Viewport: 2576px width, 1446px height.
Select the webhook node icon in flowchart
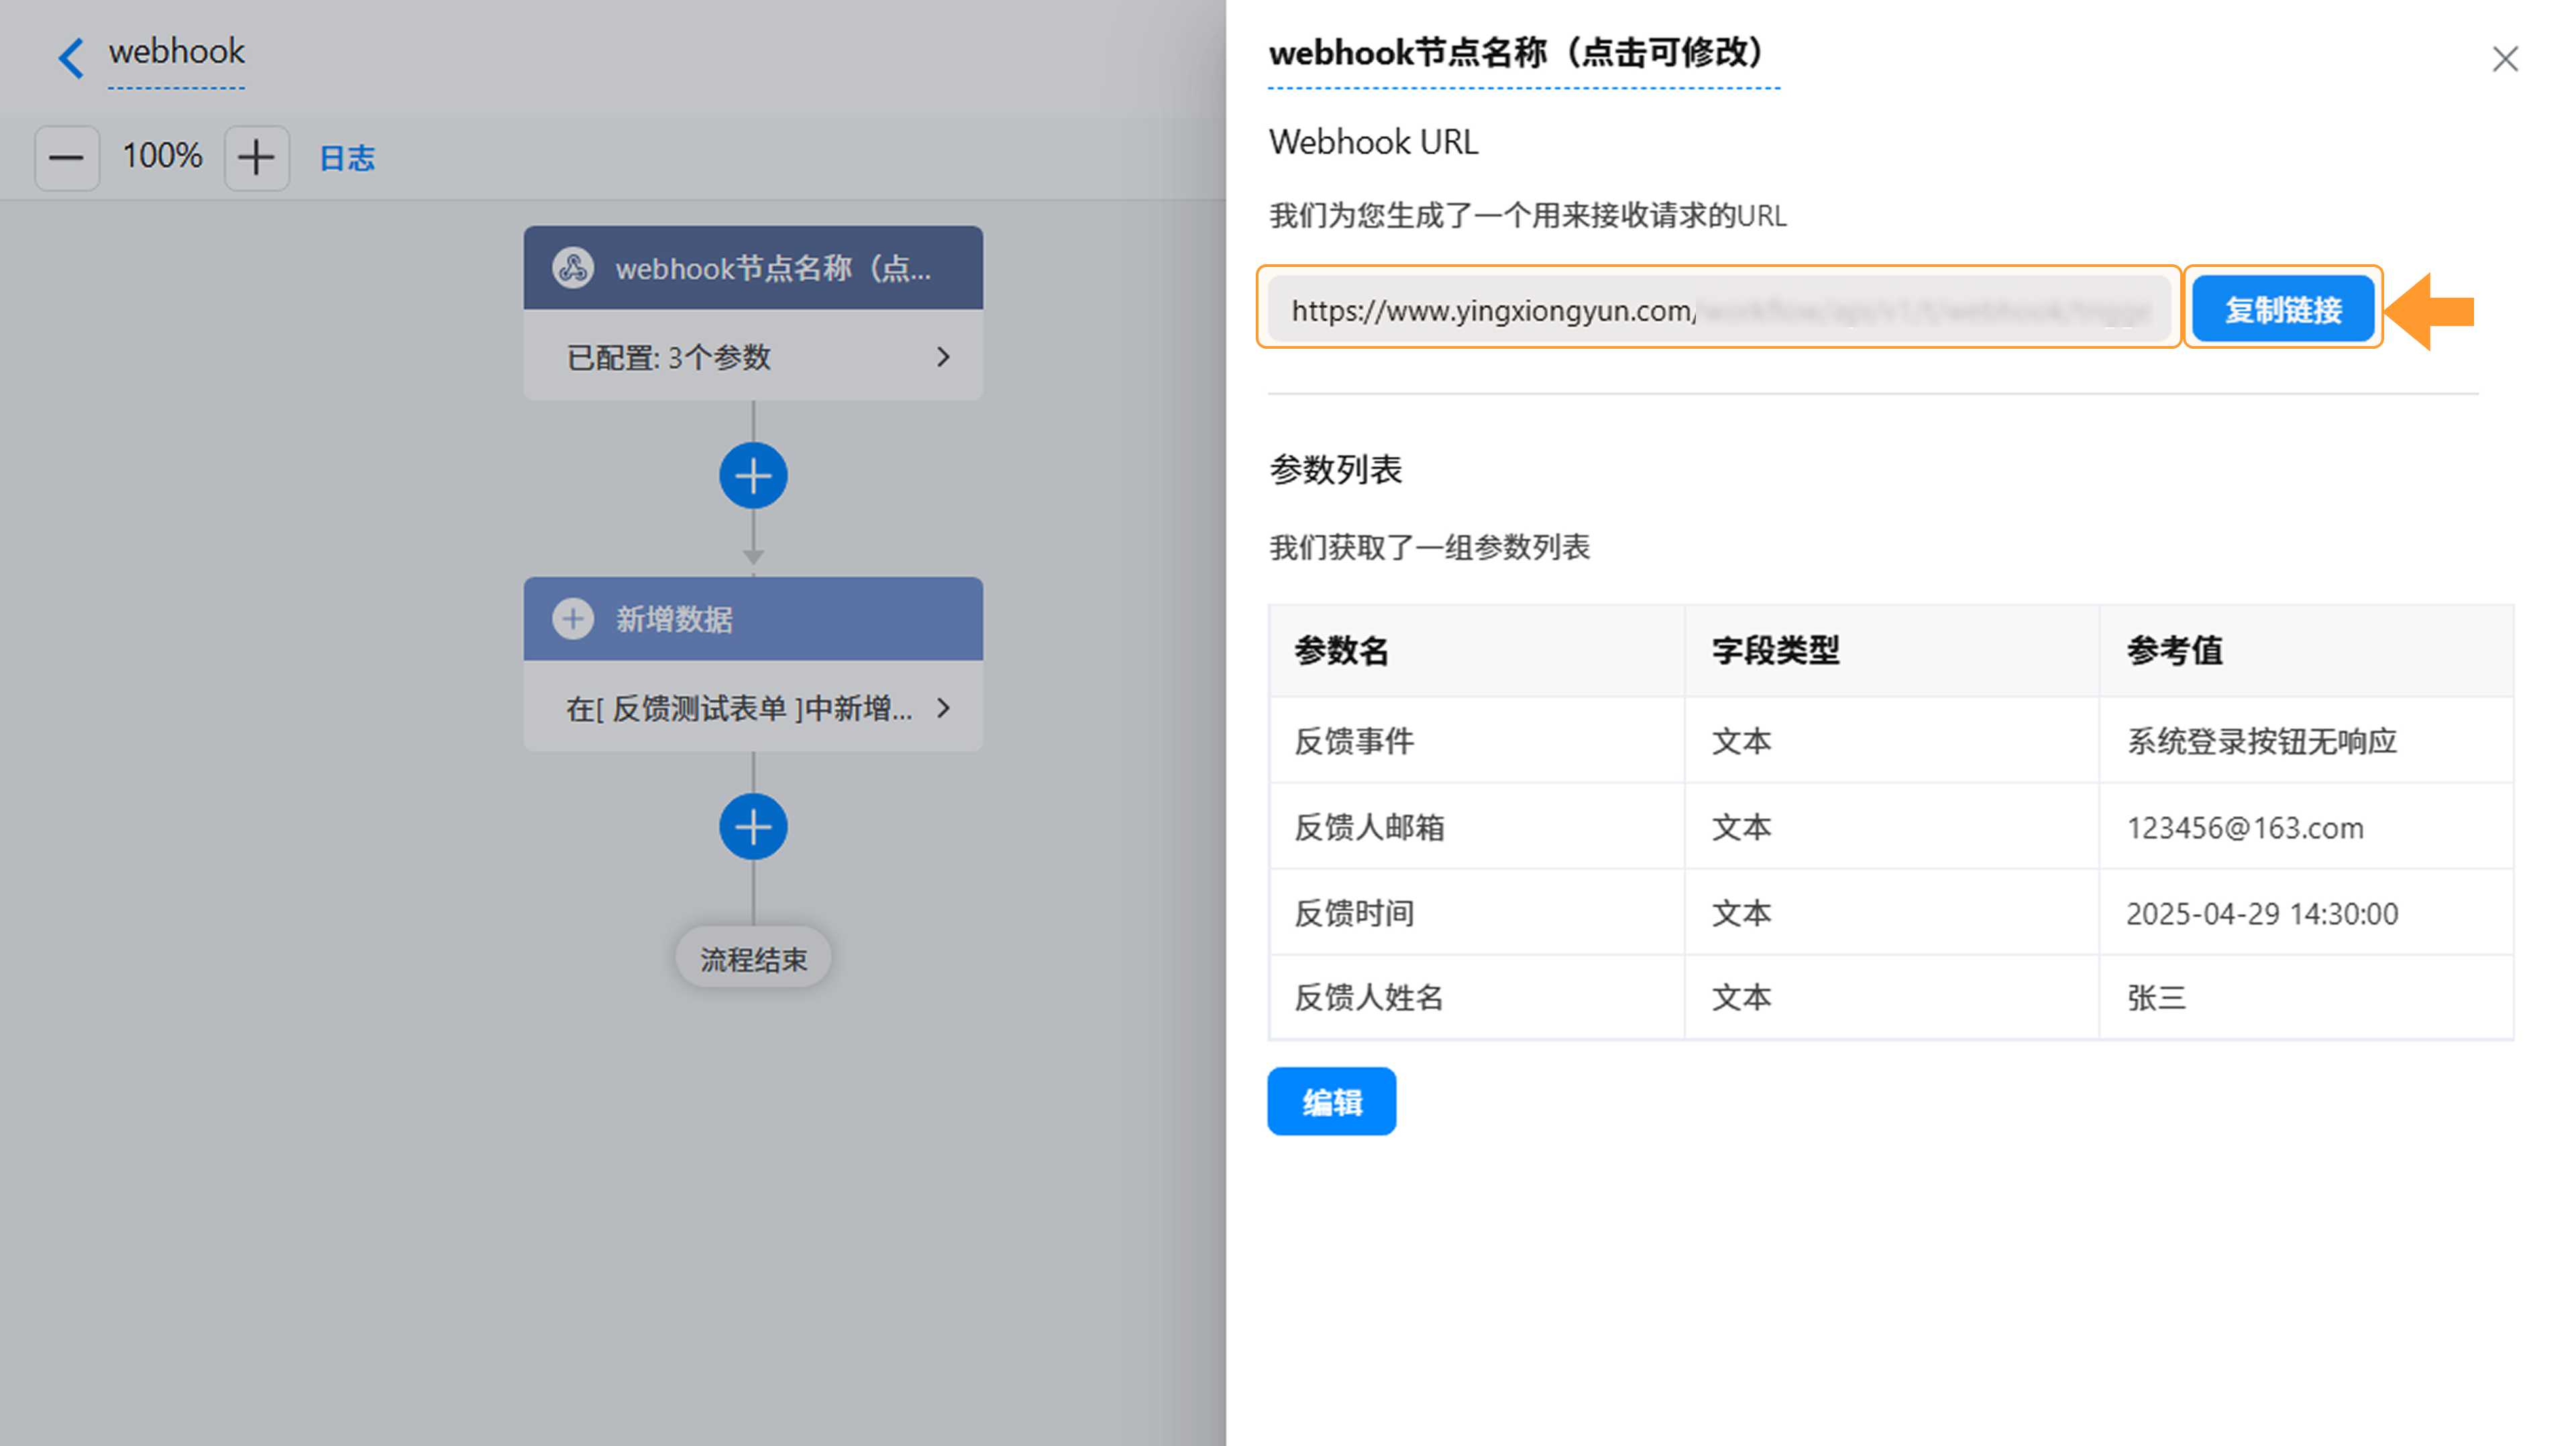tap(573, 268)
